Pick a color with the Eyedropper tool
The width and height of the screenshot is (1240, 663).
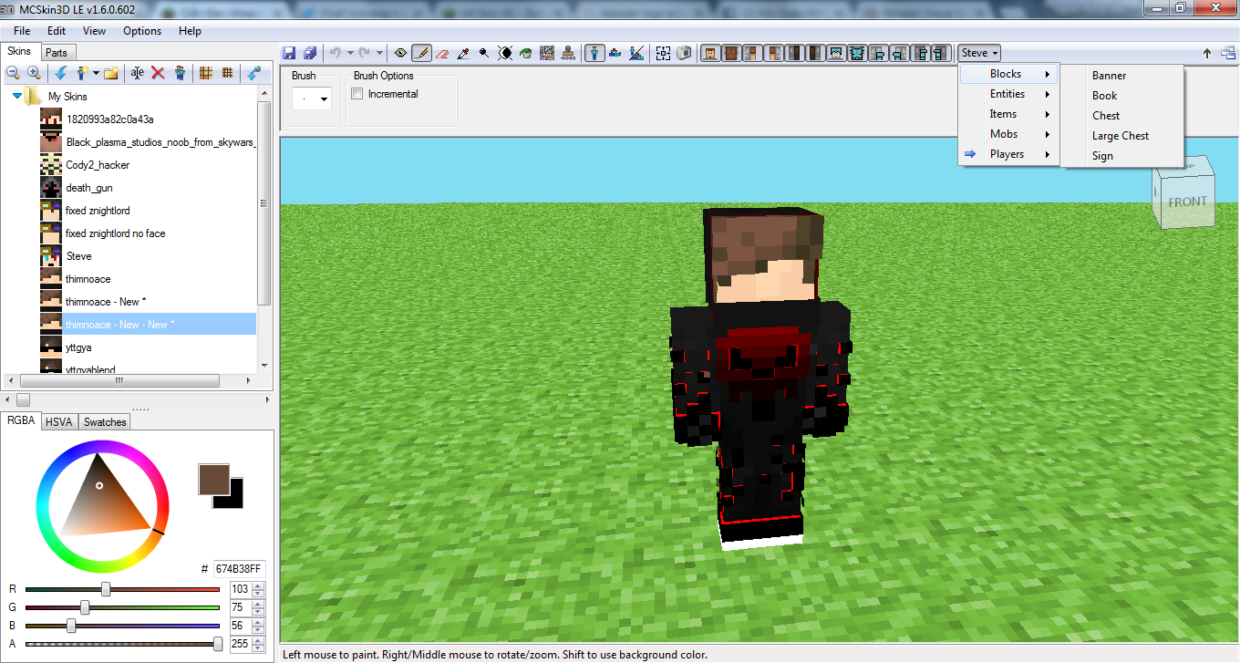[463, 53]
